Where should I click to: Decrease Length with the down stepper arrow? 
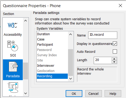[114, 62]
